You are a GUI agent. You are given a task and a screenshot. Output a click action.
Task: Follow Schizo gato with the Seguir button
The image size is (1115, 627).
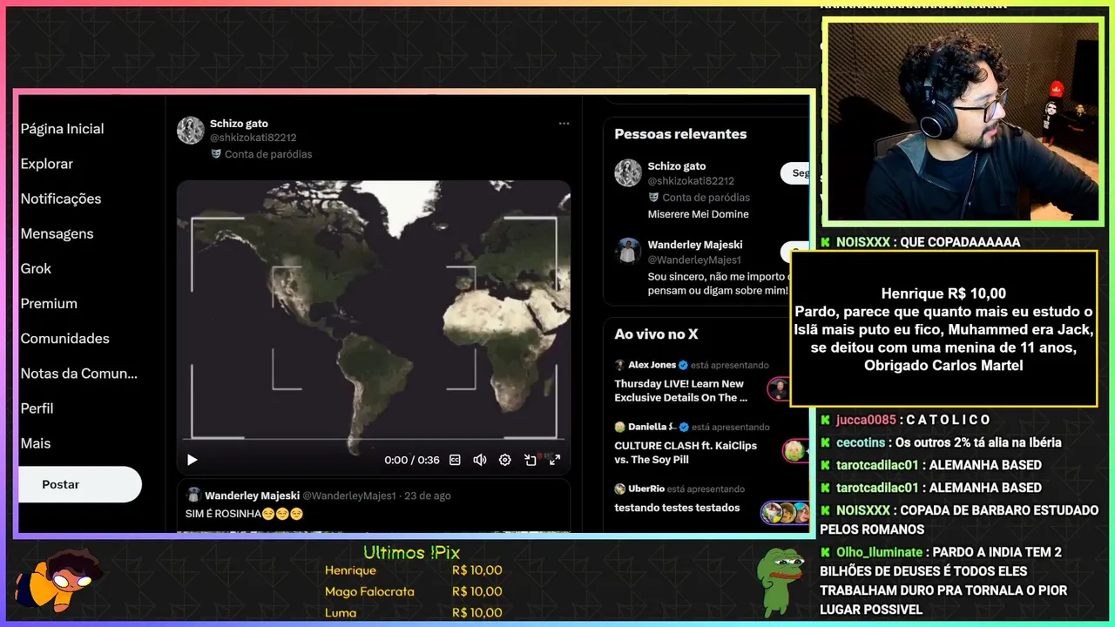pyautogui.click(x=795, y=173)
